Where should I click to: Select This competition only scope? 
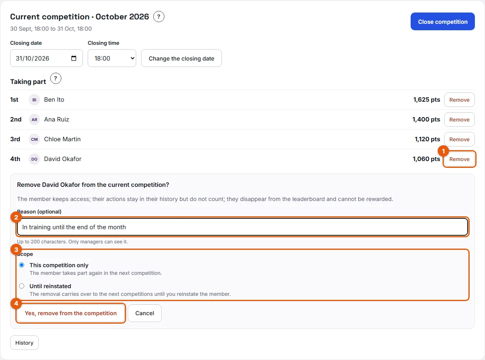pos(22,265)
